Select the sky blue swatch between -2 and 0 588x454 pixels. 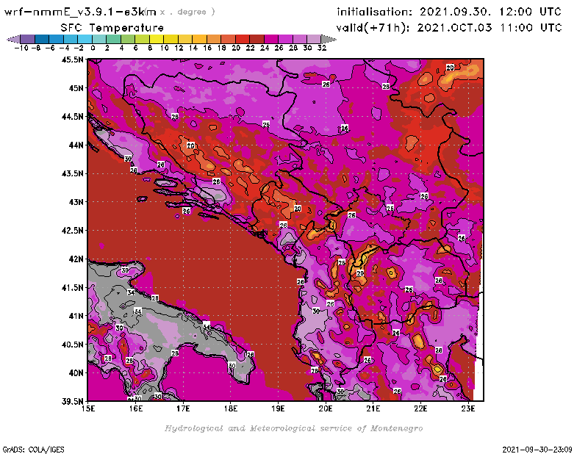coord(85,40)
